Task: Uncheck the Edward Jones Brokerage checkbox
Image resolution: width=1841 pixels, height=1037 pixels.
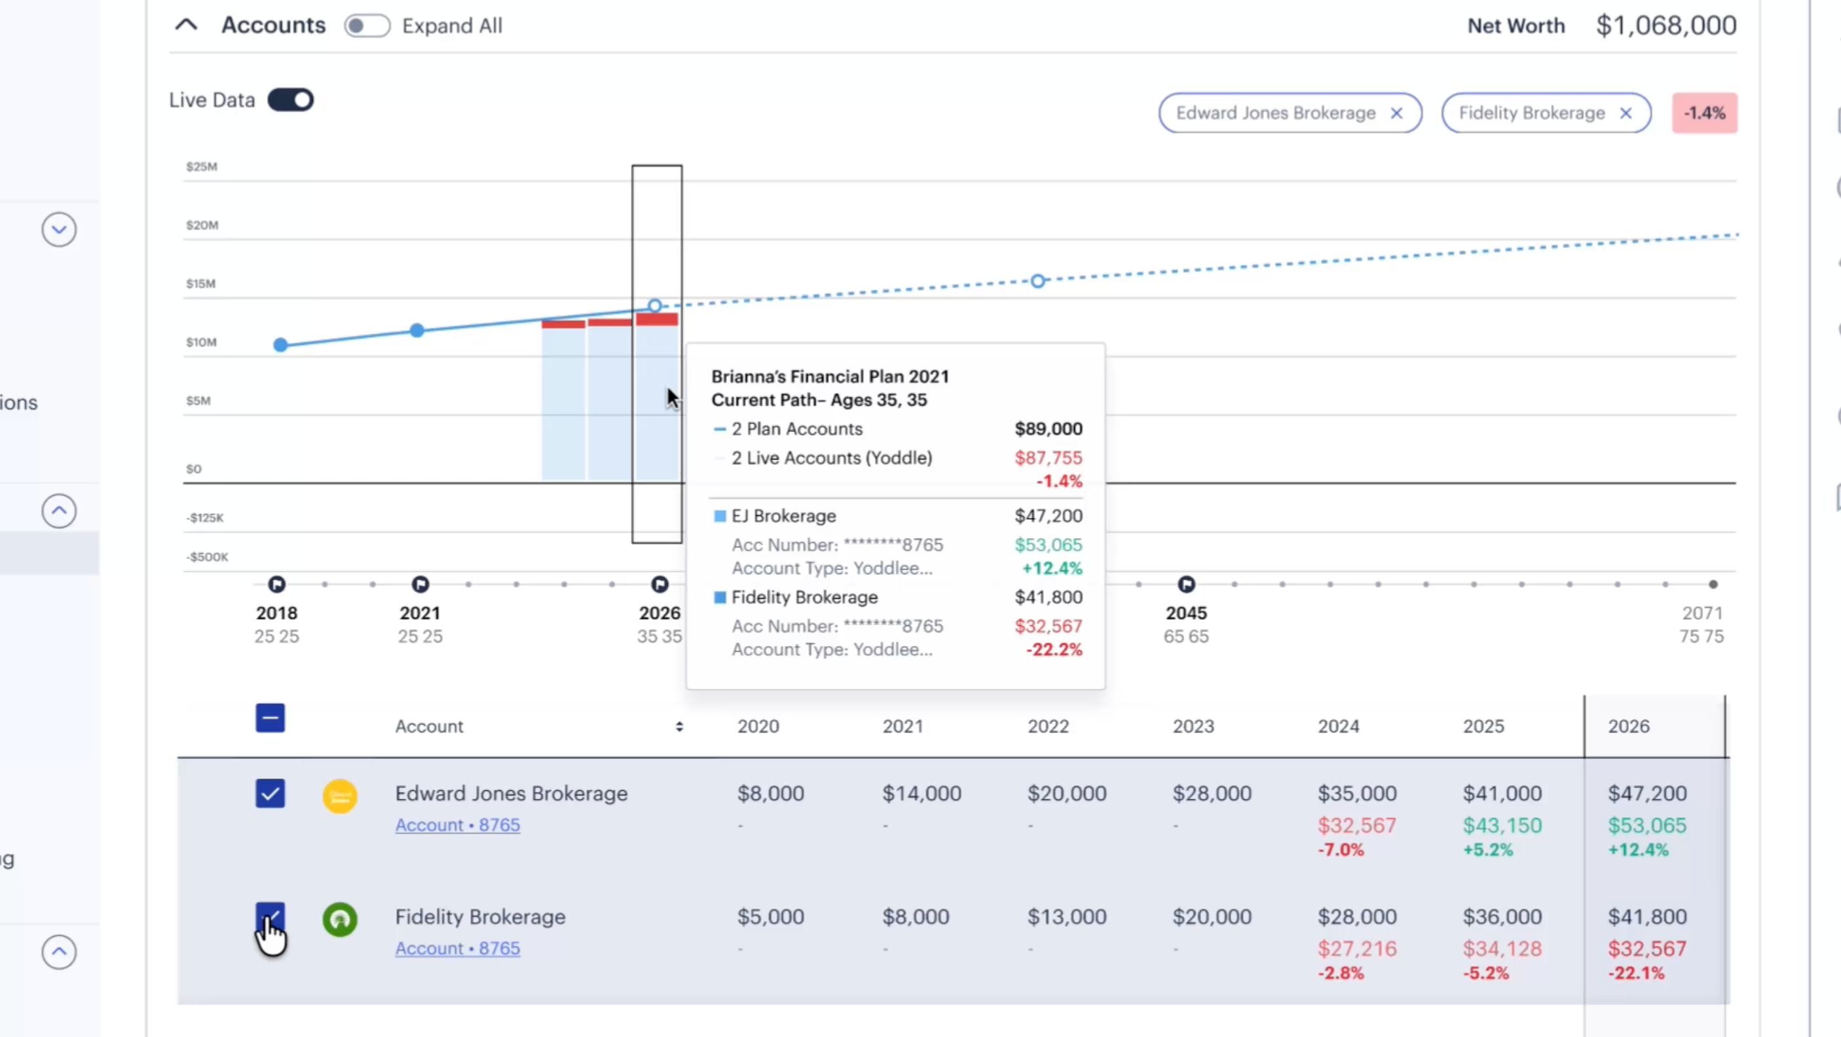Action: click(x=270, y=793)
